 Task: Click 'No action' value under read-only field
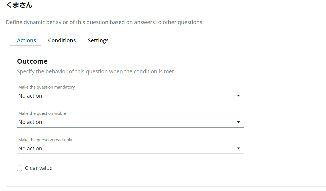(x=30, y=148)
